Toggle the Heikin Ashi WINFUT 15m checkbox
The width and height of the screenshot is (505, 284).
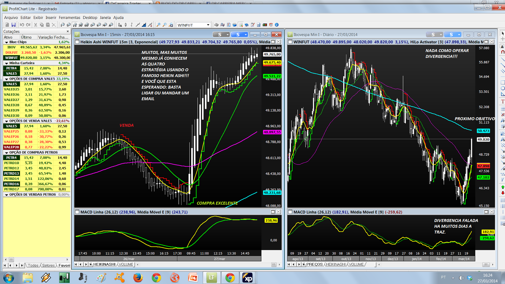pyautogui.click(x=77, y=42)
